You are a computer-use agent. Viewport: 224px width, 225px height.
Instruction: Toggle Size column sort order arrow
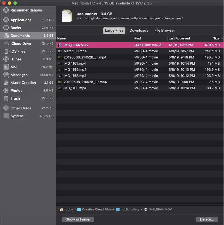[221, 39]
